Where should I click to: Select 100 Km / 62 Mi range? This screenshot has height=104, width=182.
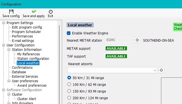coord(69,84)
